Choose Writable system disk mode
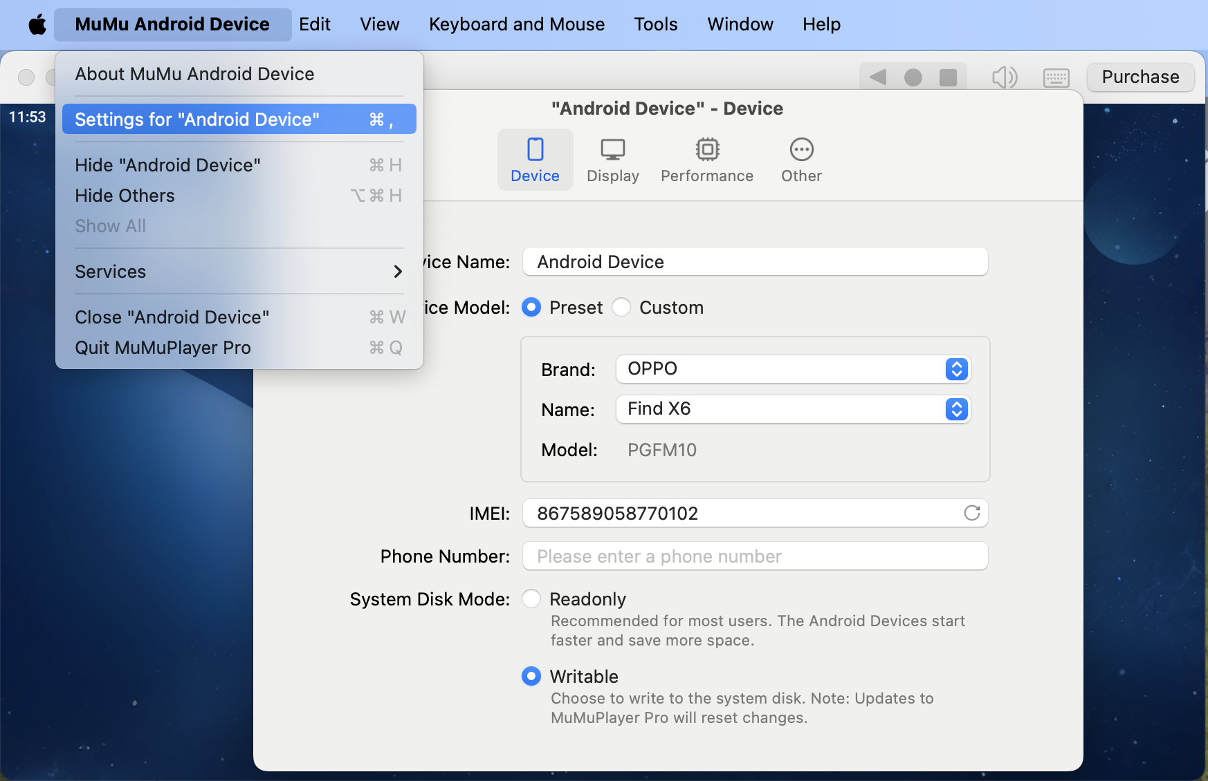1208x781 pixels. [x=531, y=676]
